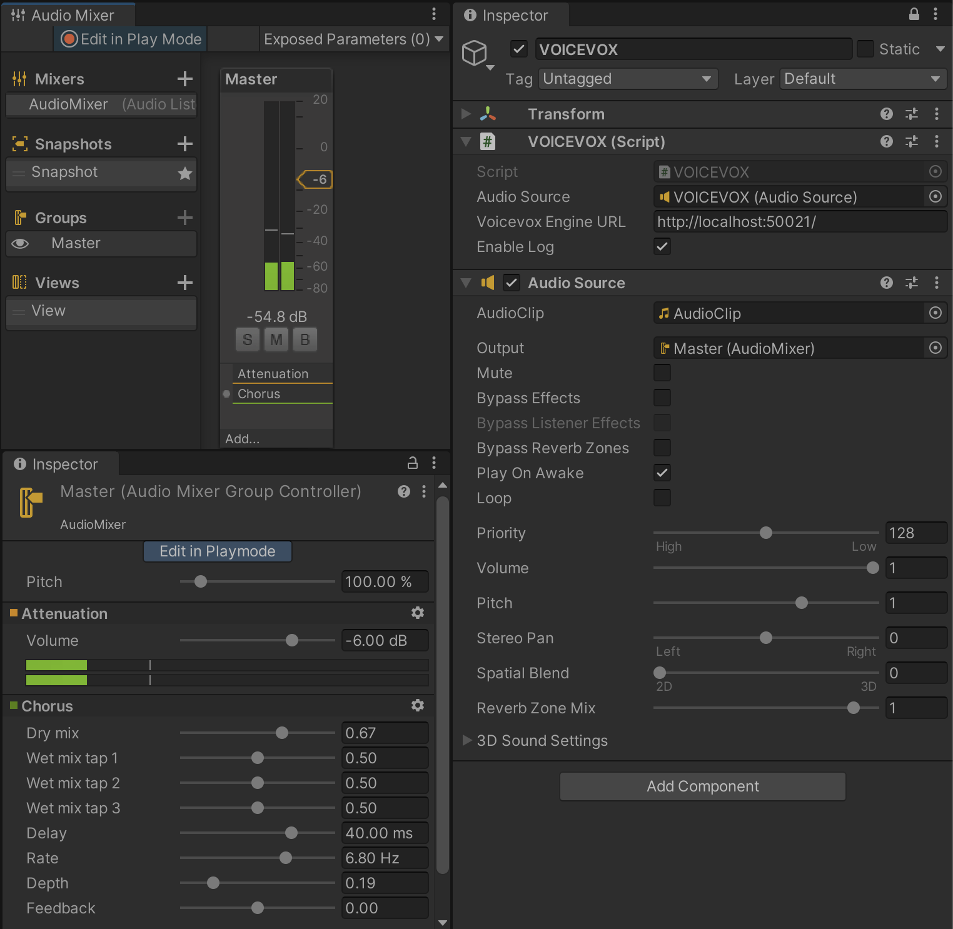Lock the Inspector panel
The width and height of the screenshot is (953, 929).
(913, 14)
